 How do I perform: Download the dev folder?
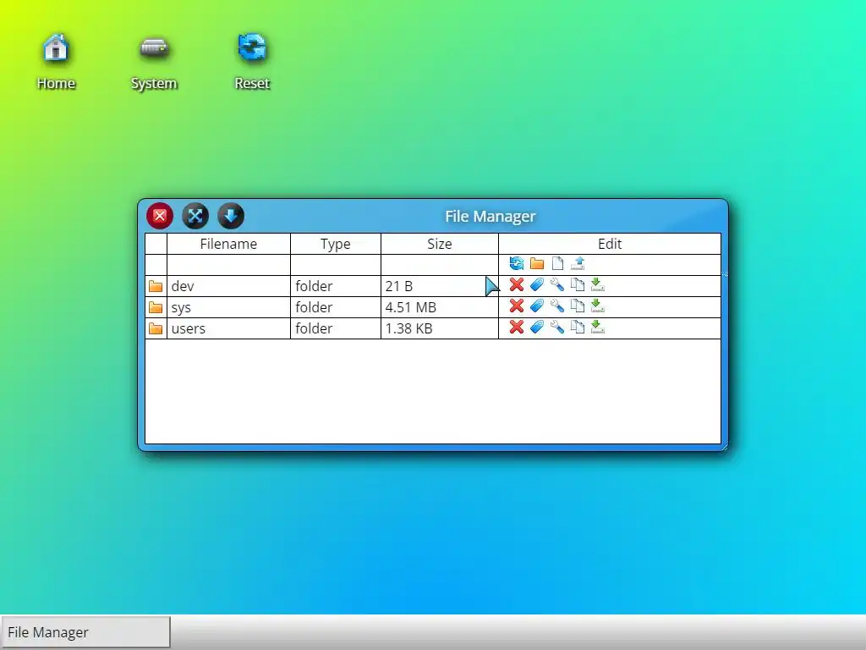click(x=598, y=284)
